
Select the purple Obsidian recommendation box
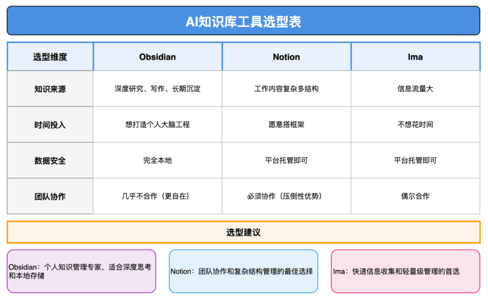pyautogui.click(x=81, y=271)
